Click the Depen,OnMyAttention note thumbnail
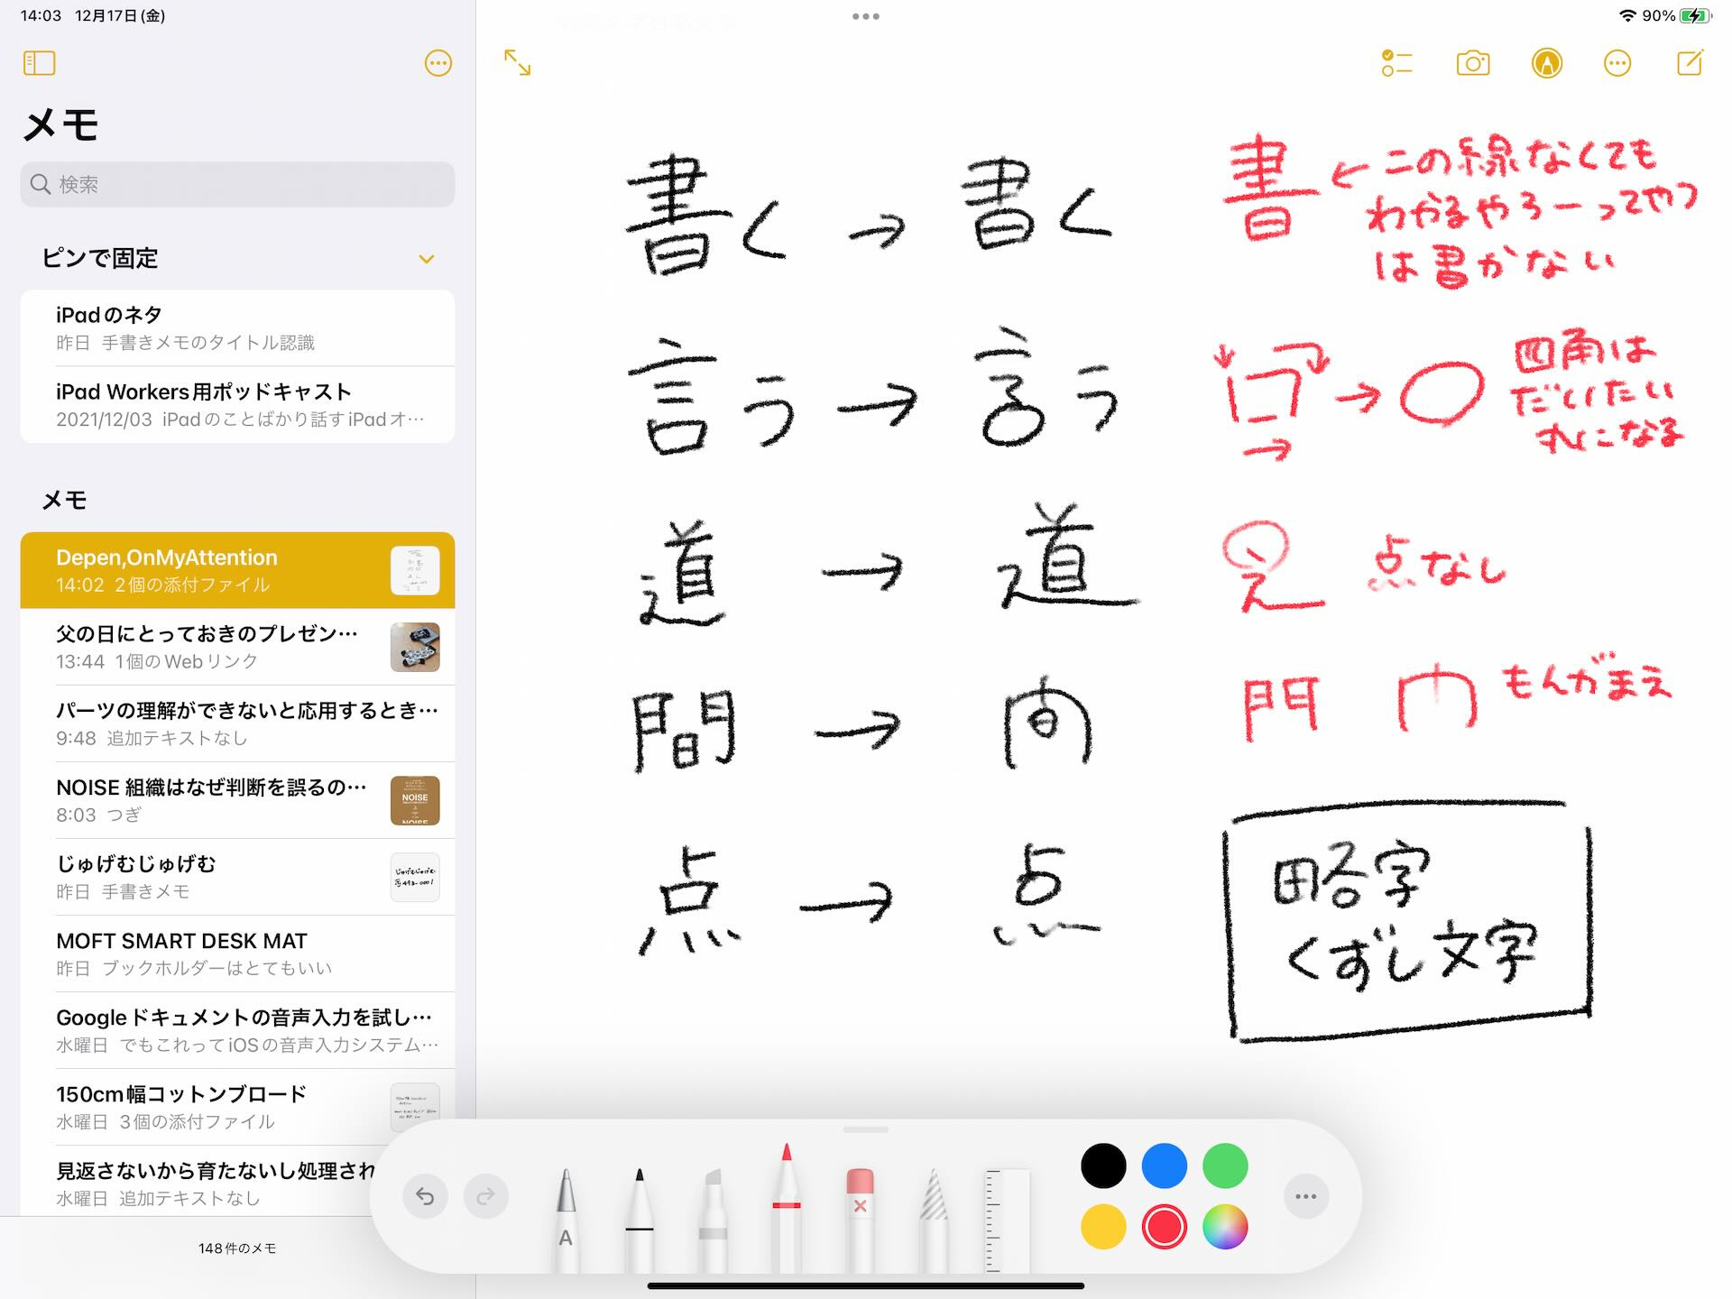 (415, 570)
